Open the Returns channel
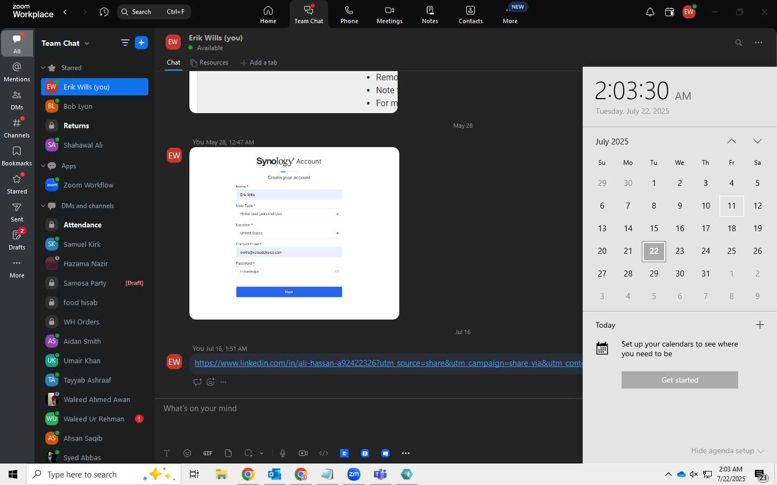Viewport: 777px width, 485px height. (x=95, y=126)
